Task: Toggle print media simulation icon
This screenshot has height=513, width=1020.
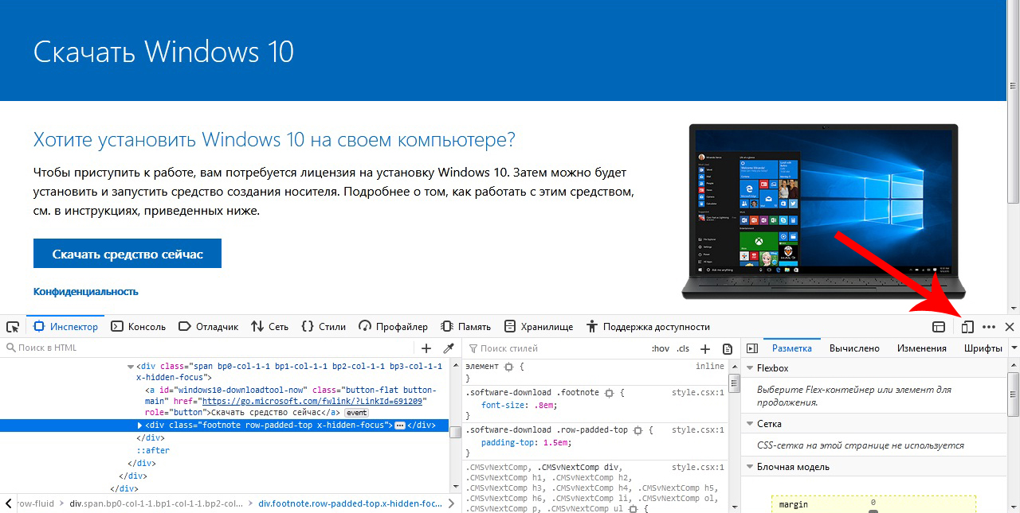Action: tap(728, 348)
